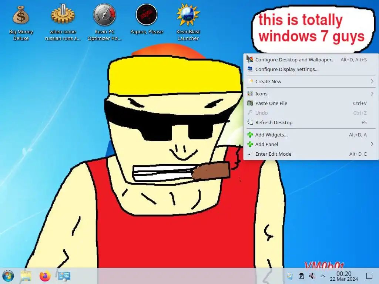
Task: Click the Enter Edit Mode pencil icon
Action: 250,154
